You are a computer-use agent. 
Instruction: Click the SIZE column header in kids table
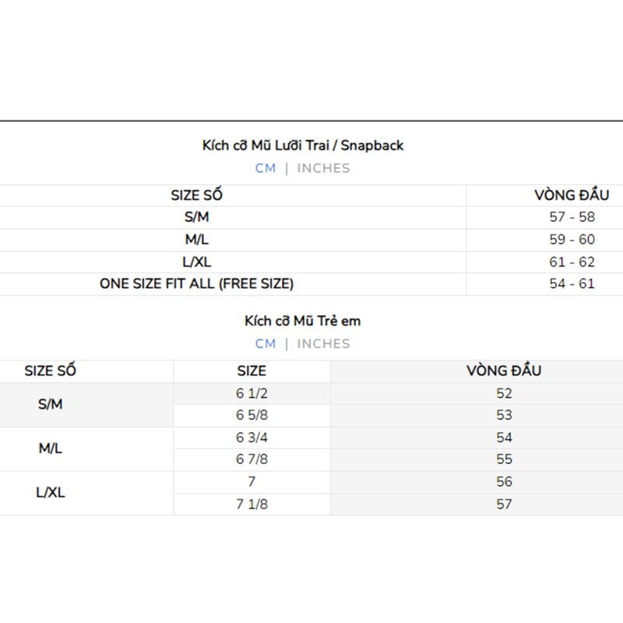[x=252, y=371]
